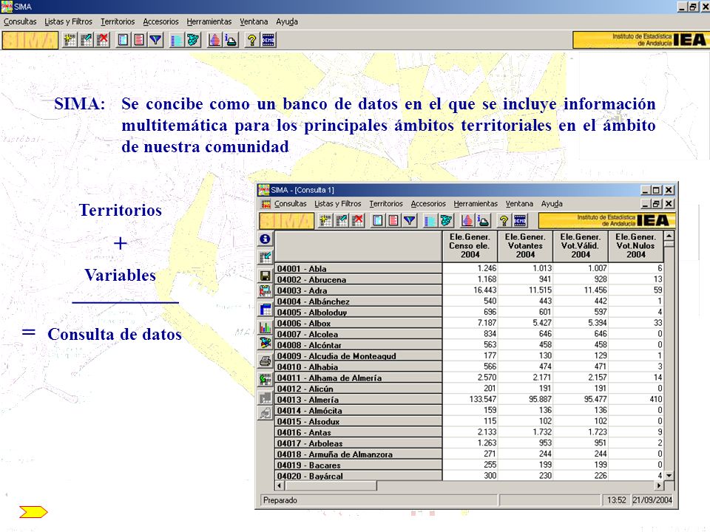
Task: Click the table's horizontal scrollbar left arrow
Action: tap(280, 486)
